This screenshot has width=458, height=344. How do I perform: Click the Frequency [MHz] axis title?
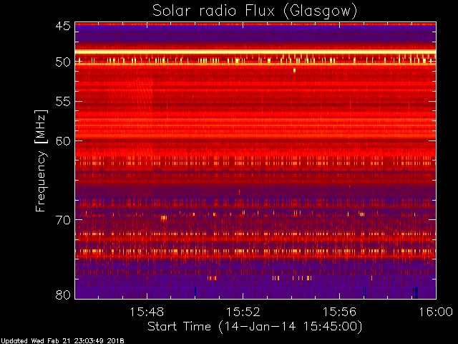(41, 161)
